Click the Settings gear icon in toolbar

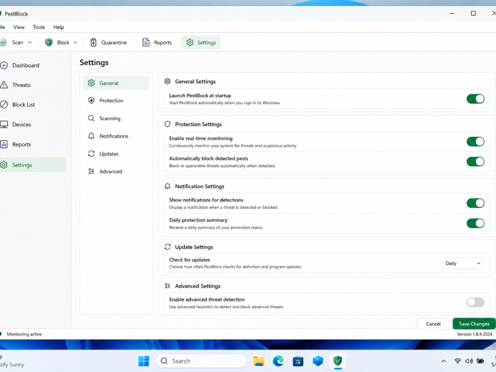point(190,42)
